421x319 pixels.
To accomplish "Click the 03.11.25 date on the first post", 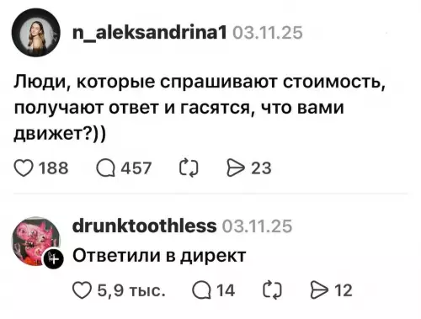I will click(268, 33).
